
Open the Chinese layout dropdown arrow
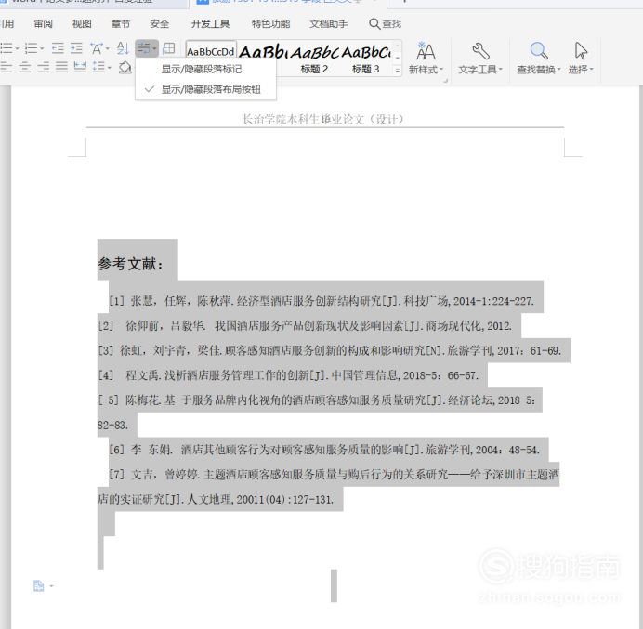(108, 49)
